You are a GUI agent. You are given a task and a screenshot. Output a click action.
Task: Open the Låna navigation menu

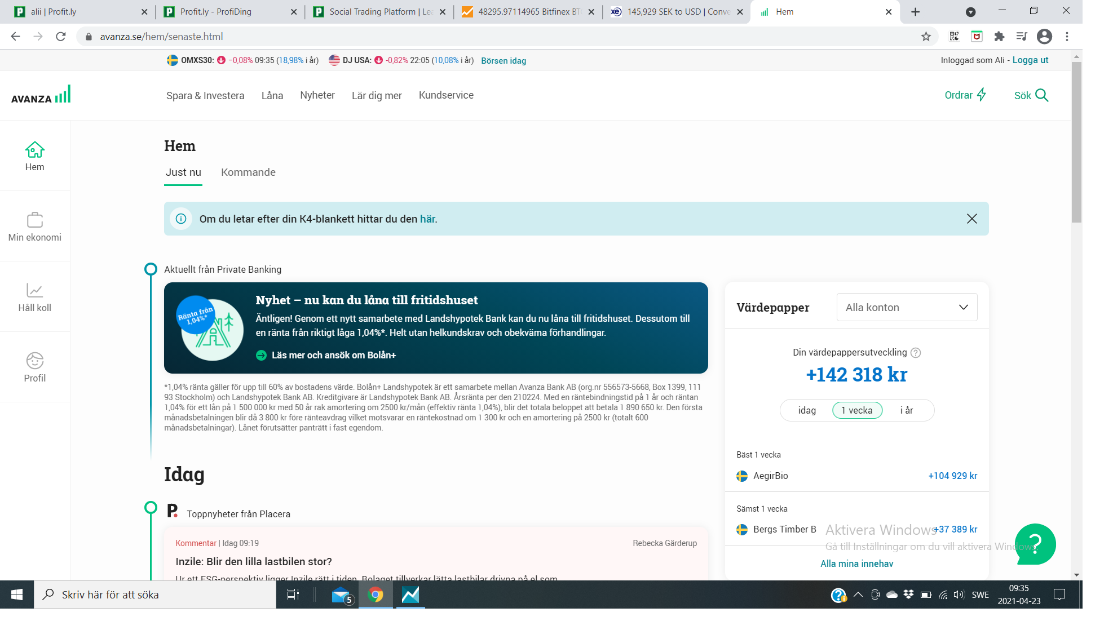272,96
